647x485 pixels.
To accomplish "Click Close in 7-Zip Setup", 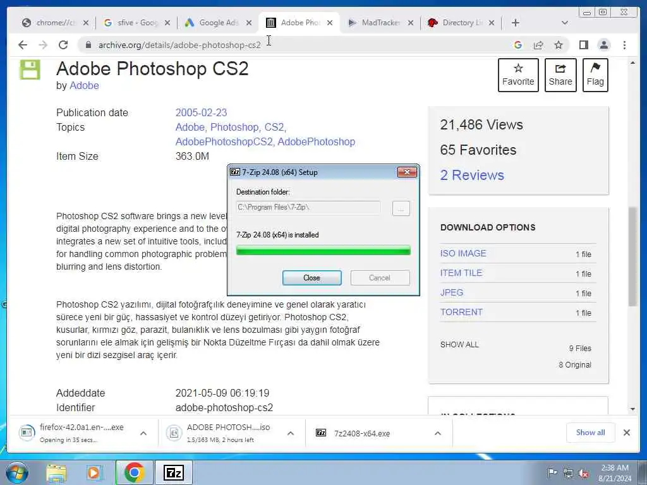I will 312,278.
